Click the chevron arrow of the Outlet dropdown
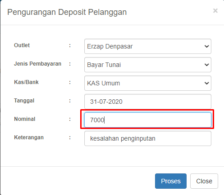 207,46
